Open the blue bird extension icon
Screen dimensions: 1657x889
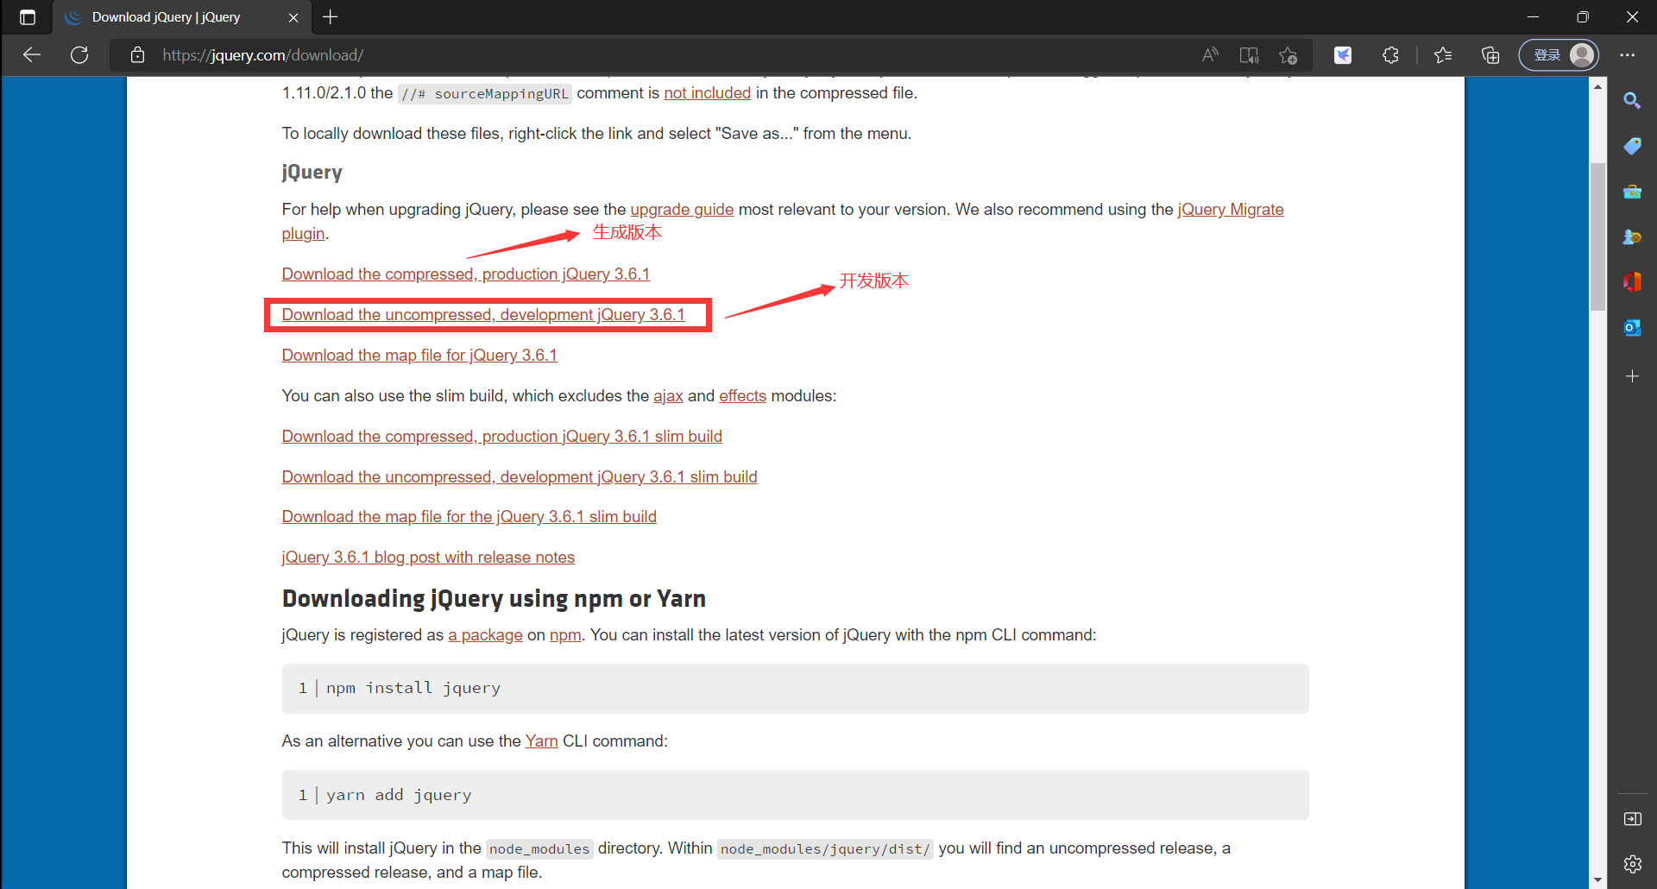(1343, 55)
